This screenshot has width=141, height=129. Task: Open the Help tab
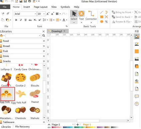click(x=77, y=7)
